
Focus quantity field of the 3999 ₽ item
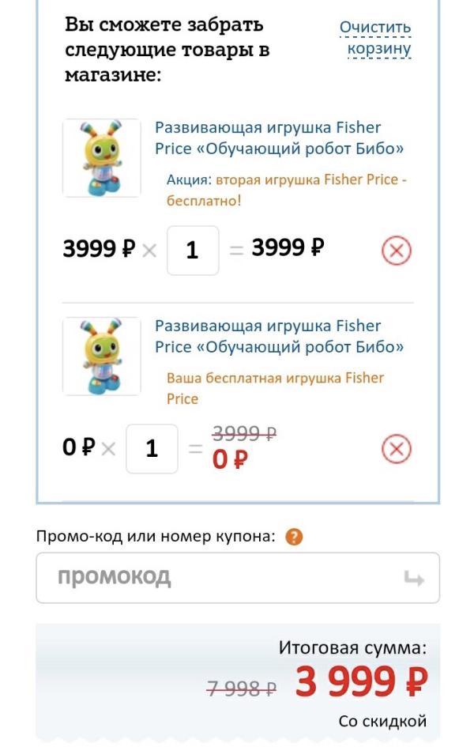point(193,251)
